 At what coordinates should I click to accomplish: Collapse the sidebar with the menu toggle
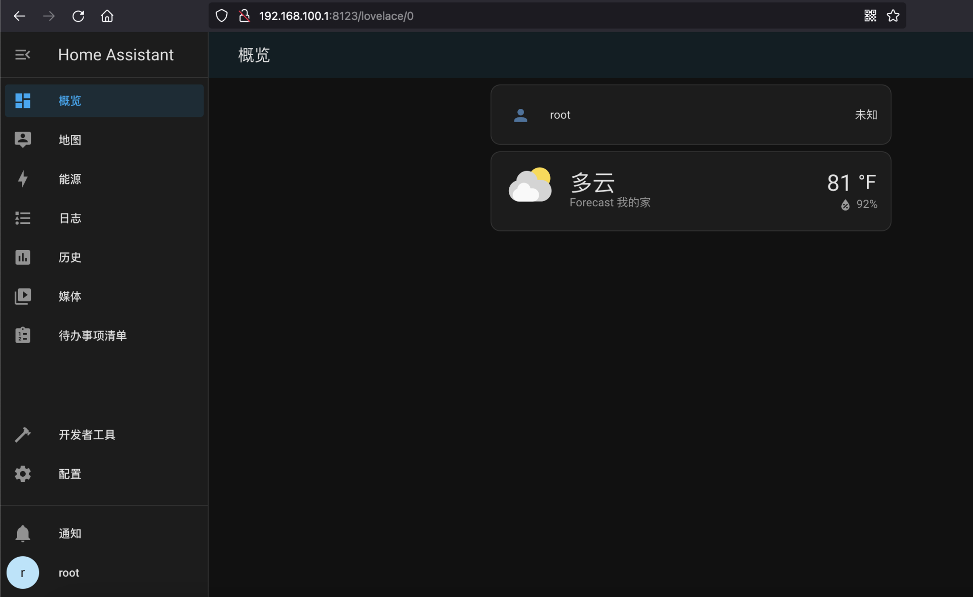click(23, 54)
